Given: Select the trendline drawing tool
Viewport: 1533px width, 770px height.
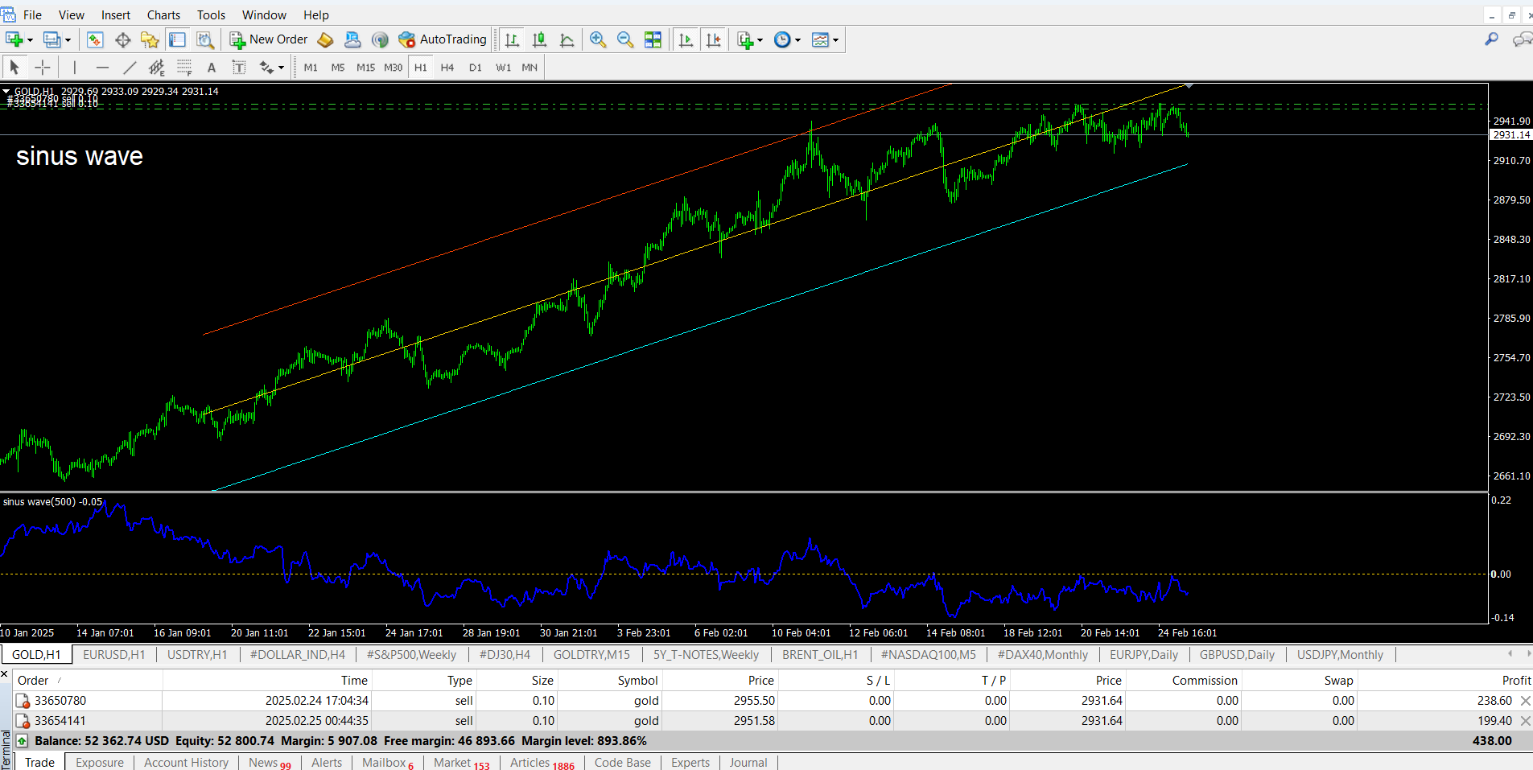Looking at the screenshot, I should (x=130, y=68).
